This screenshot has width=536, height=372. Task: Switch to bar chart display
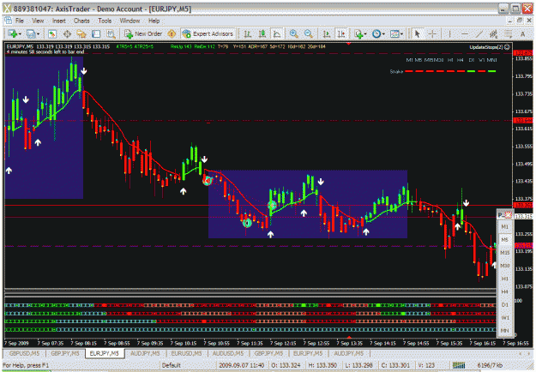248,33
